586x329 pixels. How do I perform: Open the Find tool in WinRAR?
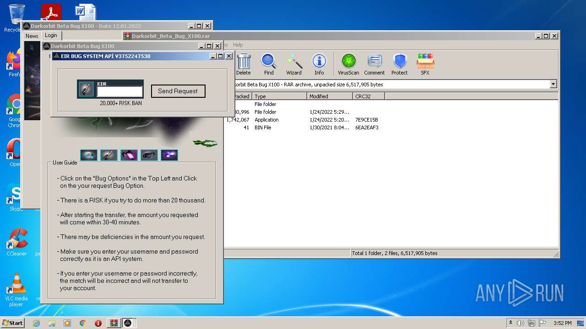tap(269, 64)
